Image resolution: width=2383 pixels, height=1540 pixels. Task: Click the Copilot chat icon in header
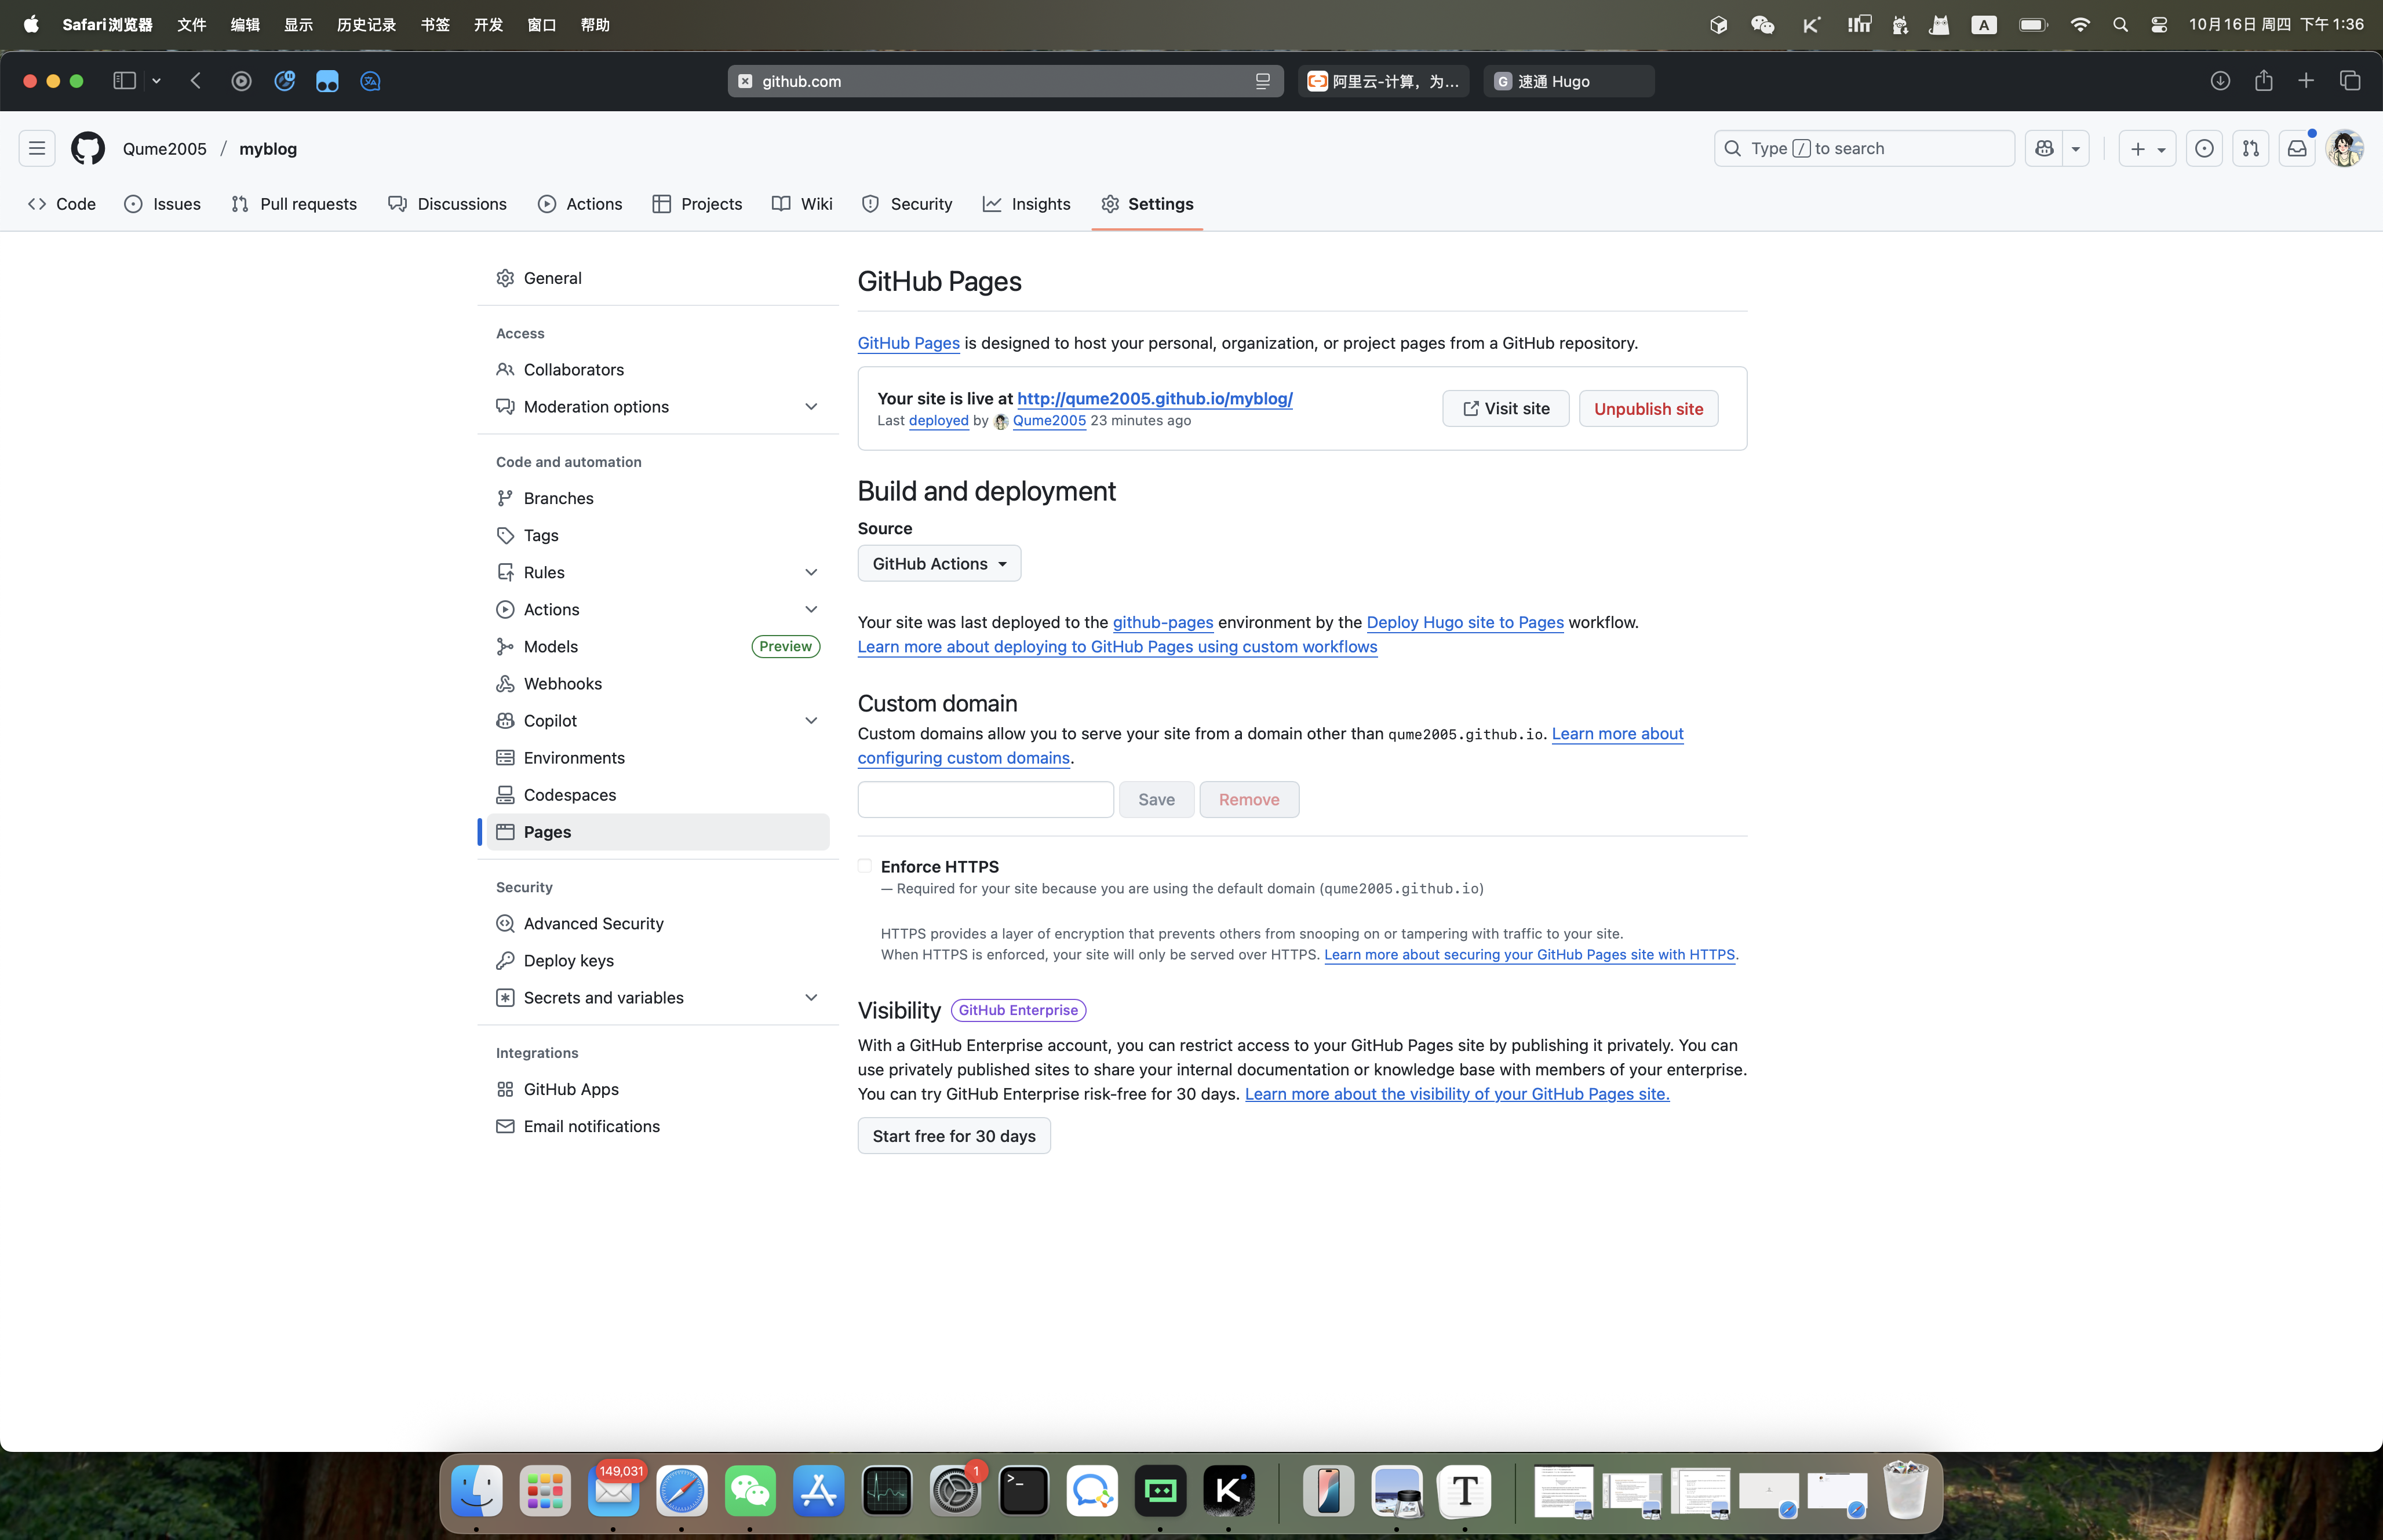pos(2044,148)
